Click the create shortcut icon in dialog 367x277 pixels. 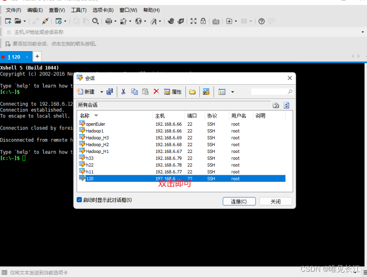(x=206, y=92)
